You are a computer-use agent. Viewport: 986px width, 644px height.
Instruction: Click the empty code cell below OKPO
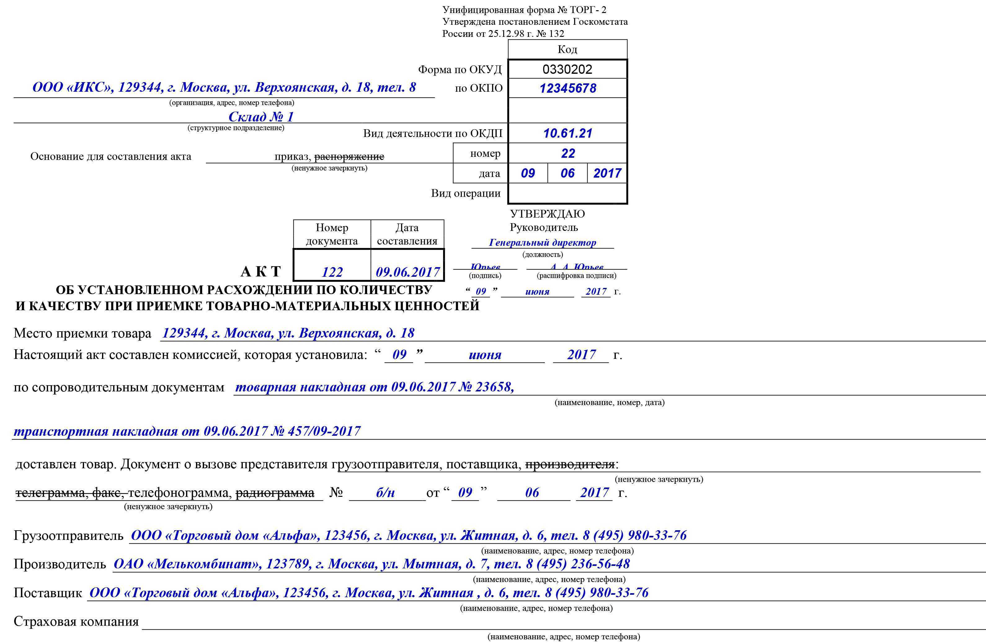point(568,110)
